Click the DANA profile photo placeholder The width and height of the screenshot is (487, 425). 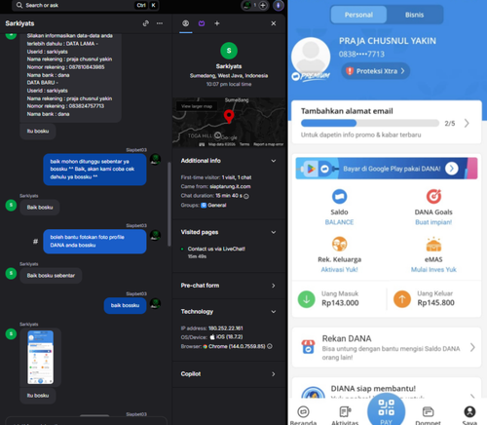pyautogui.click(x=311, y=57)
